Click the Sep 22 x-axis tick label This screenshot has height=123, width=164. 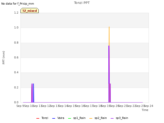click(131, 106)
